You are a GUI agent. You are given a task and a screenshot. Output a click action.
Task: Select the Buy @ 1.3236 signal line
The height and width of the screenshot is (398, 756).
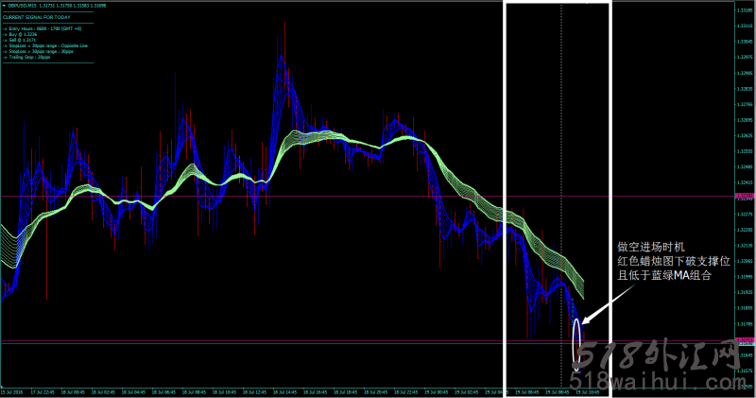pyautogui.click(x=23, y=35)
